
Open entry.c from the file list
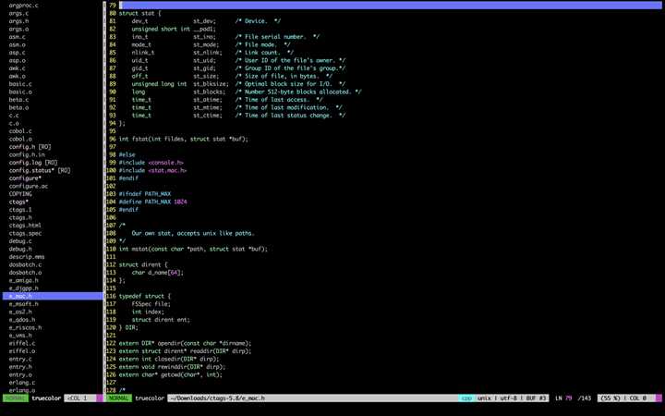20,359
